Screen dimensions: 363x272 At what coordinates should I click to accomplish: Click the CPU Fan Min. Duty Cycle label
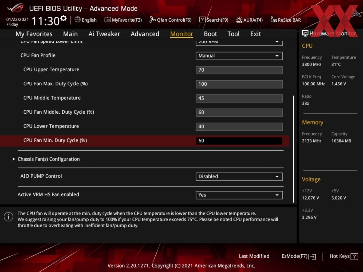click(55, 140)
